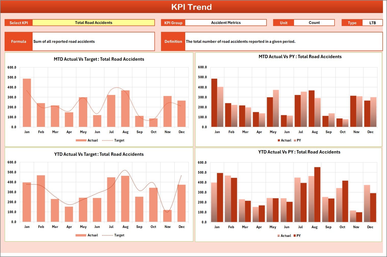Click the KPI Trend title banner
Image resolution: width=387 pixels, height=257 pixels.
click(x=191, y=7)
